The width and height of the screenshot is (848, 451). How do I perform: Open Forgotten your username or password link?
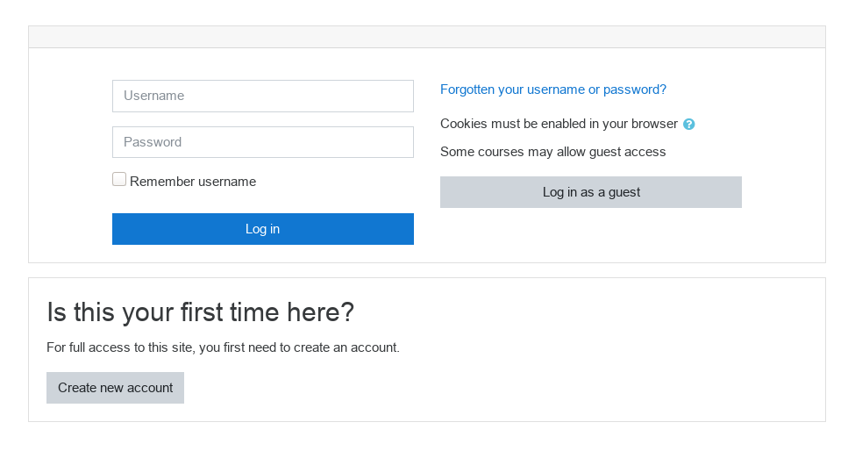pyautogui.click(x=552, y=89)
